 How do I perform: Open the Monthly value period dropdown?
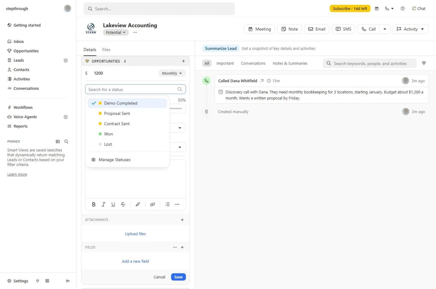172,73
